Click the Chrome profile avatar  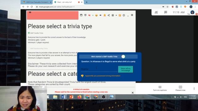(191, 7)
